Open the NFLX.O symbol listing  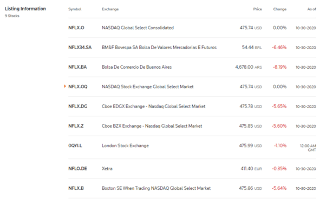(76, 28)
